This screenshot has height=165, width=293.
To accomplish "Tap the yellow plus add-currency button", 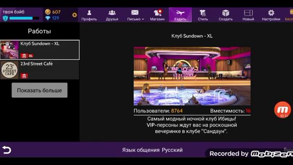I will click(74, 15).
